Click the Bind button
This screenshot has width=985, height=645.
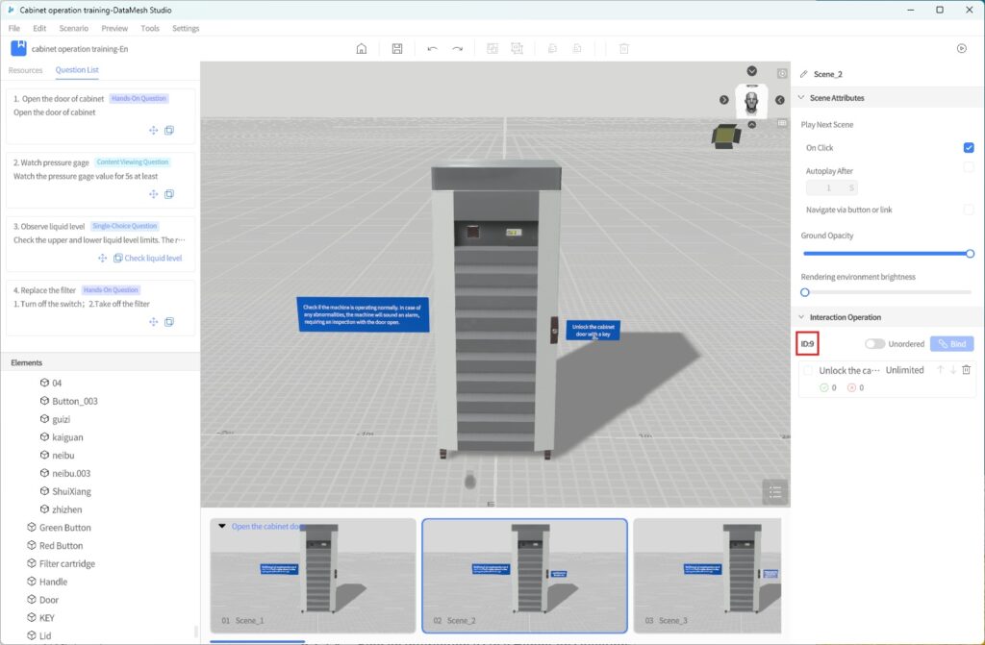point(951,344)
